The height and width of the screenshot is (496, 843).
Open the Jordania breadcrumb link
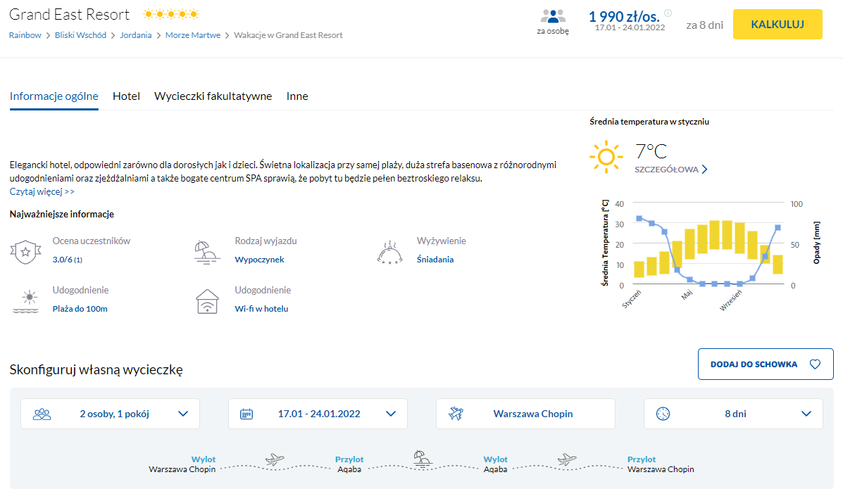(135, 35)
